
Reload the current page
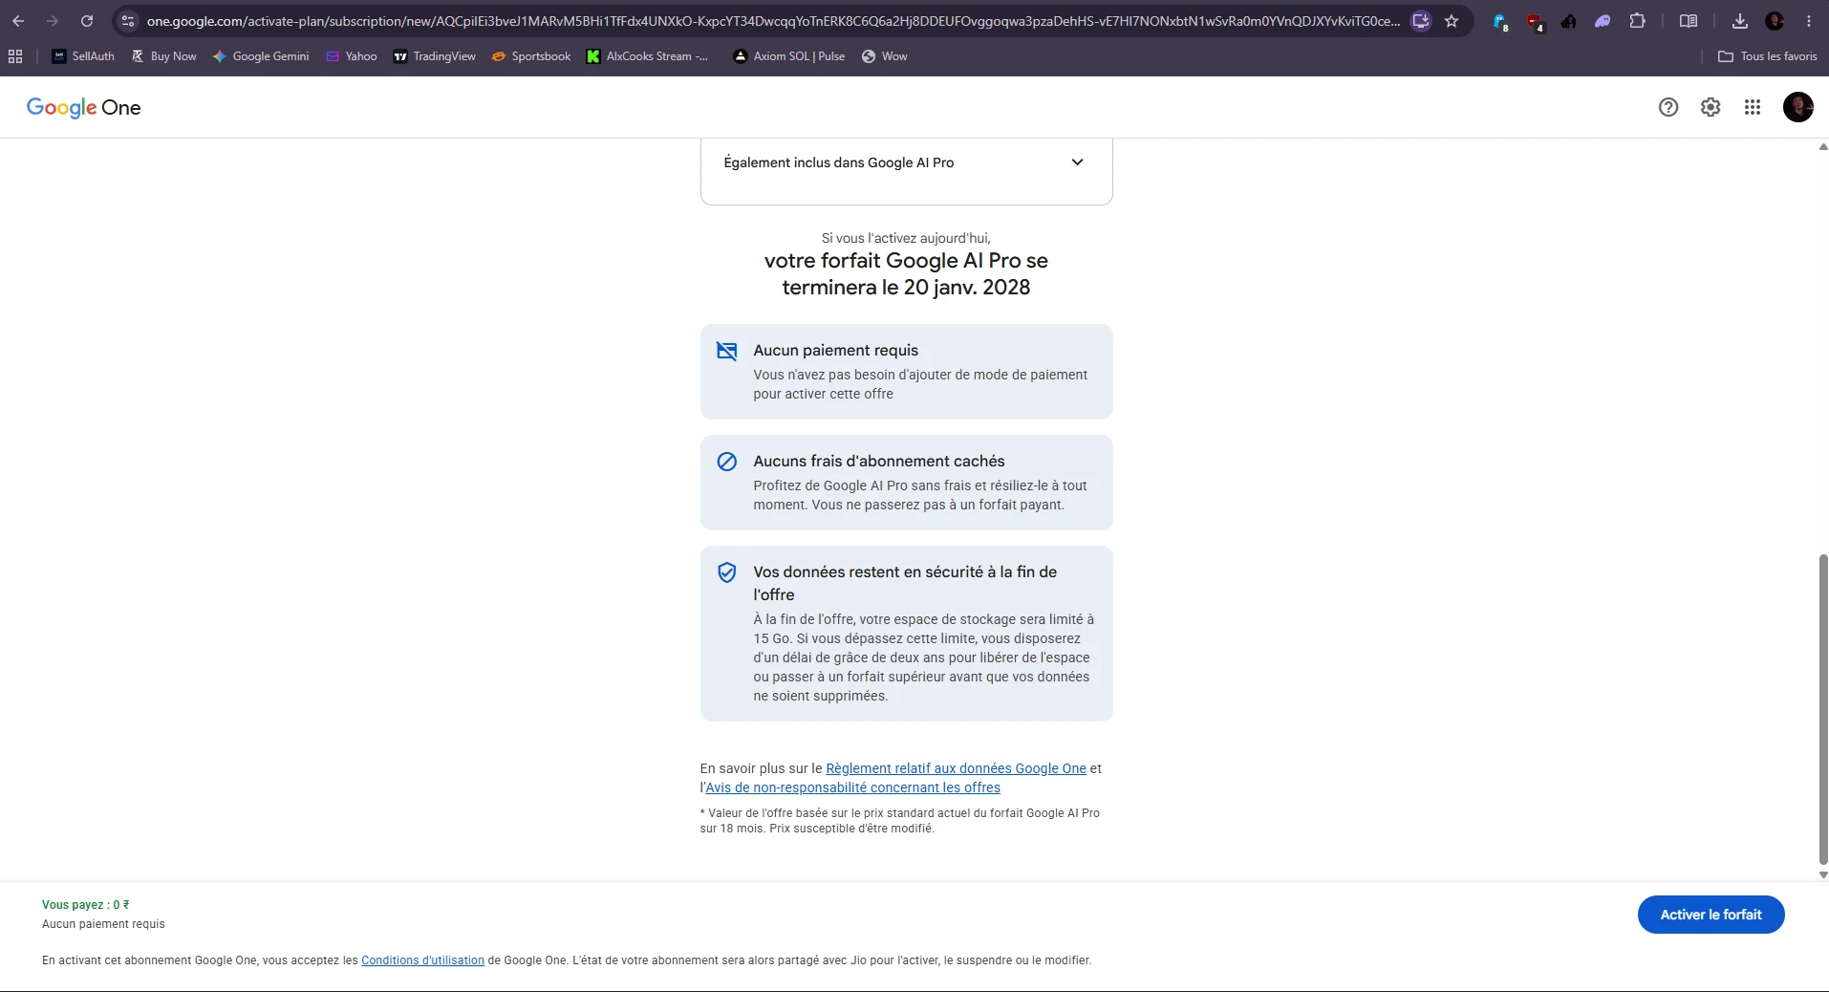(x=87, y=21)
